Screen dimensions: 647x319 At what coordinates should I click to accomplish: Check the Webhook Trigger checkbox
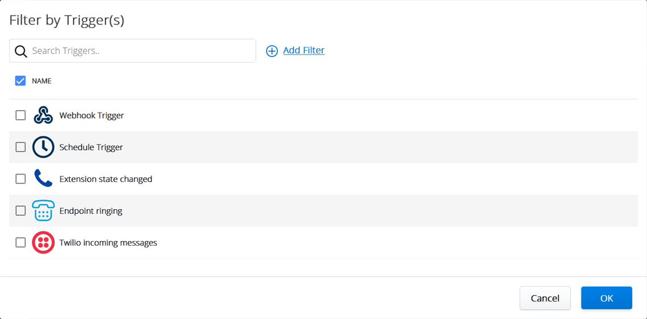[21, 115]
